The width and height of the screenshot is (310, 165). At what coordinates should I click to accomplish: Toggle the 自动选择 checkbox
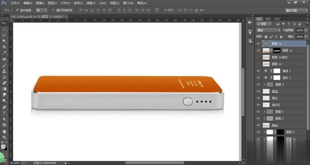18,10
